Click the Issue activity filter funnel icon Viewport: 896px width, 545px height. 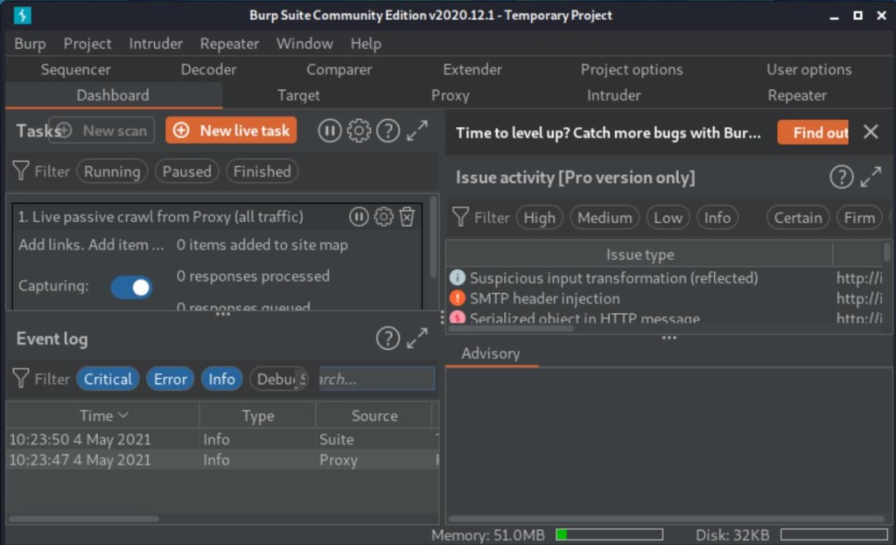(x=460, y=217)
